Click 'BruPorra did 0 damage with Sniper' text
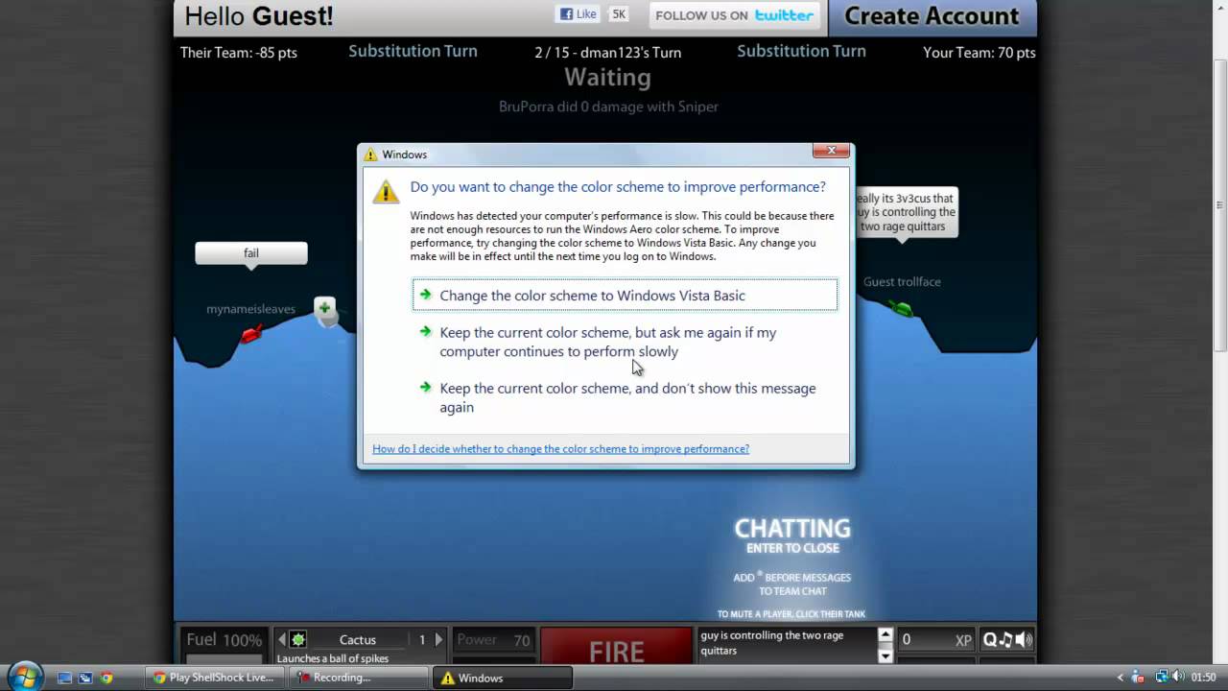Viewport: 1228px width, 691px height. 608,107
